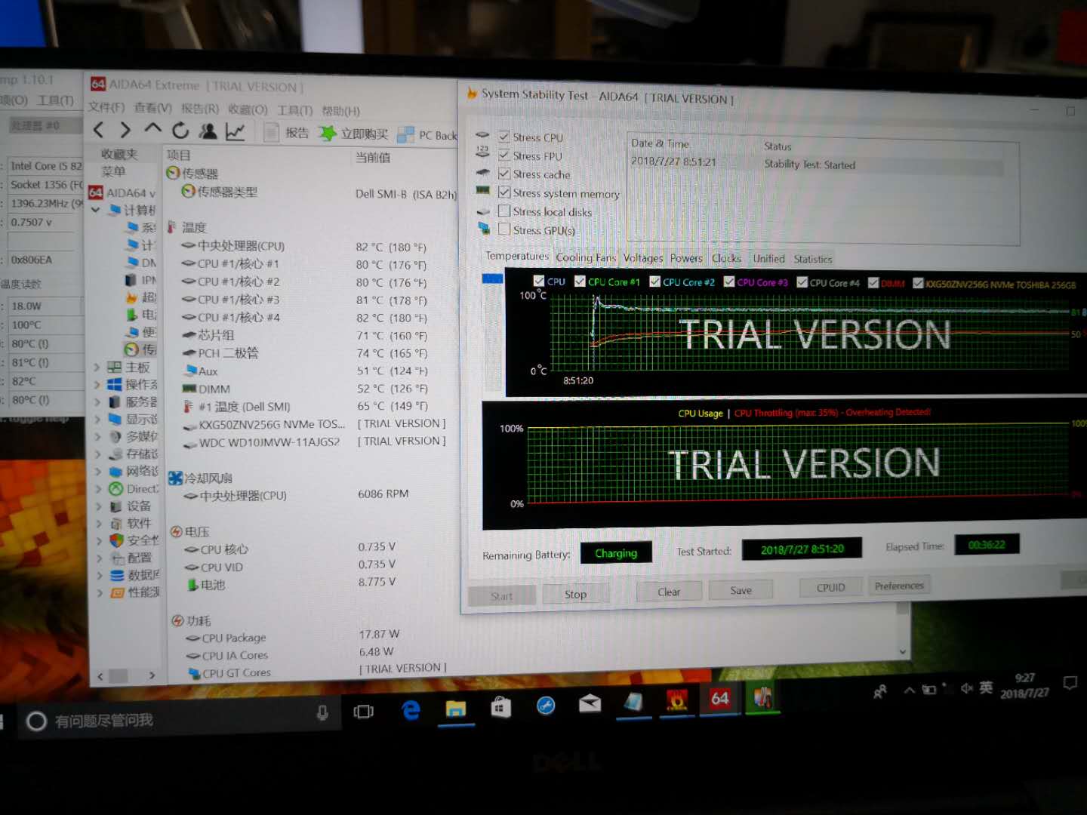Enable Stress GPU(s) option

tap(504, 229)
